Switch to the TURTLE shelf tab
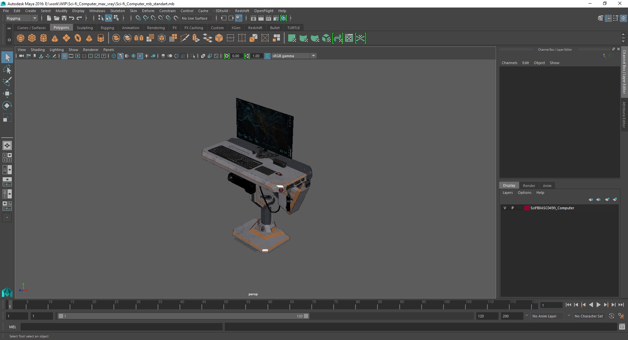 [x=293, y=28]
